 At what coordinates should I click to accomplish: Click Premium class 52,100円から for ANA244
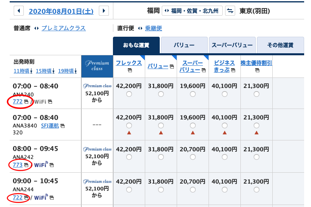(97, 188)
